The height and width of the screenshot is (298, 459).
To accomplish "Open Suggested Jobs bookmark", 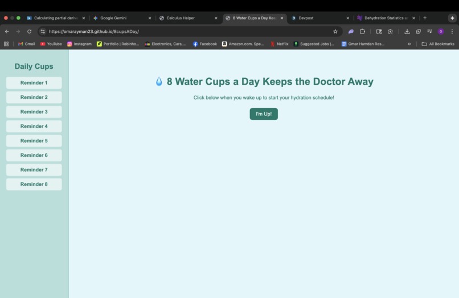I will pyautogui.click(x=314, y=44).
